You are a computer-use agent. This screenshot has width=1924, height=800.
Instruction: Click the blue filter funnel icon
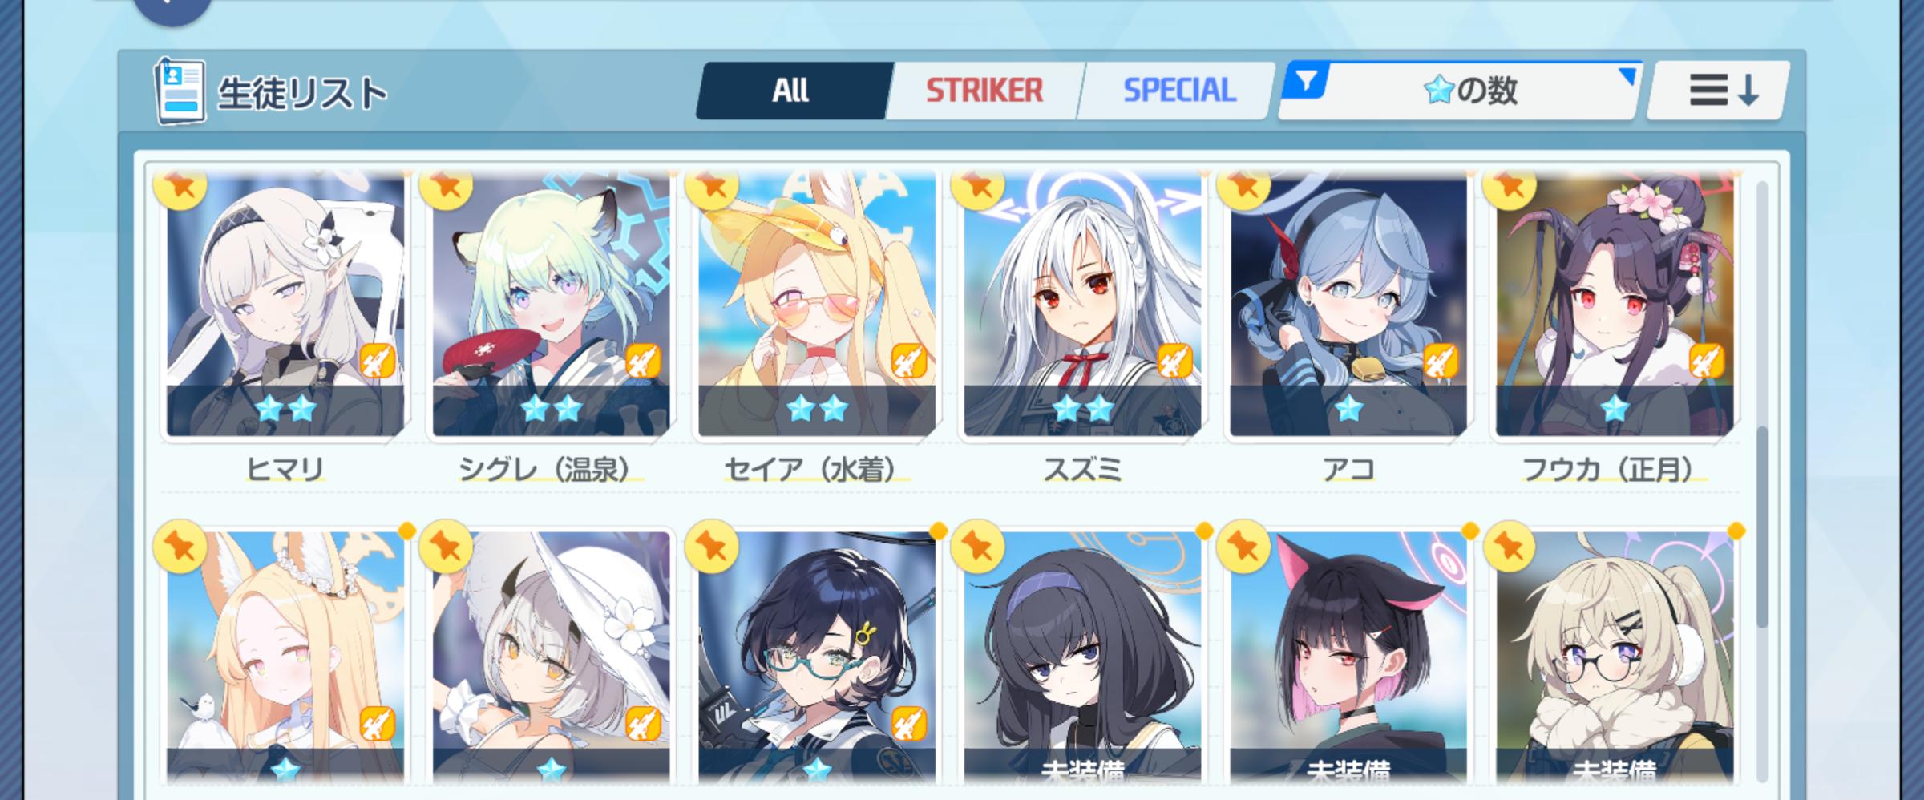[x=1307, y=81]
